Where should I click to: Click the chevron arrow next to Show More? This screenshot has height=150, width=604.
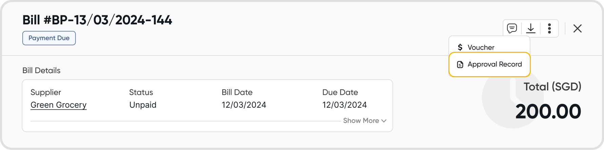coord(384,121)
